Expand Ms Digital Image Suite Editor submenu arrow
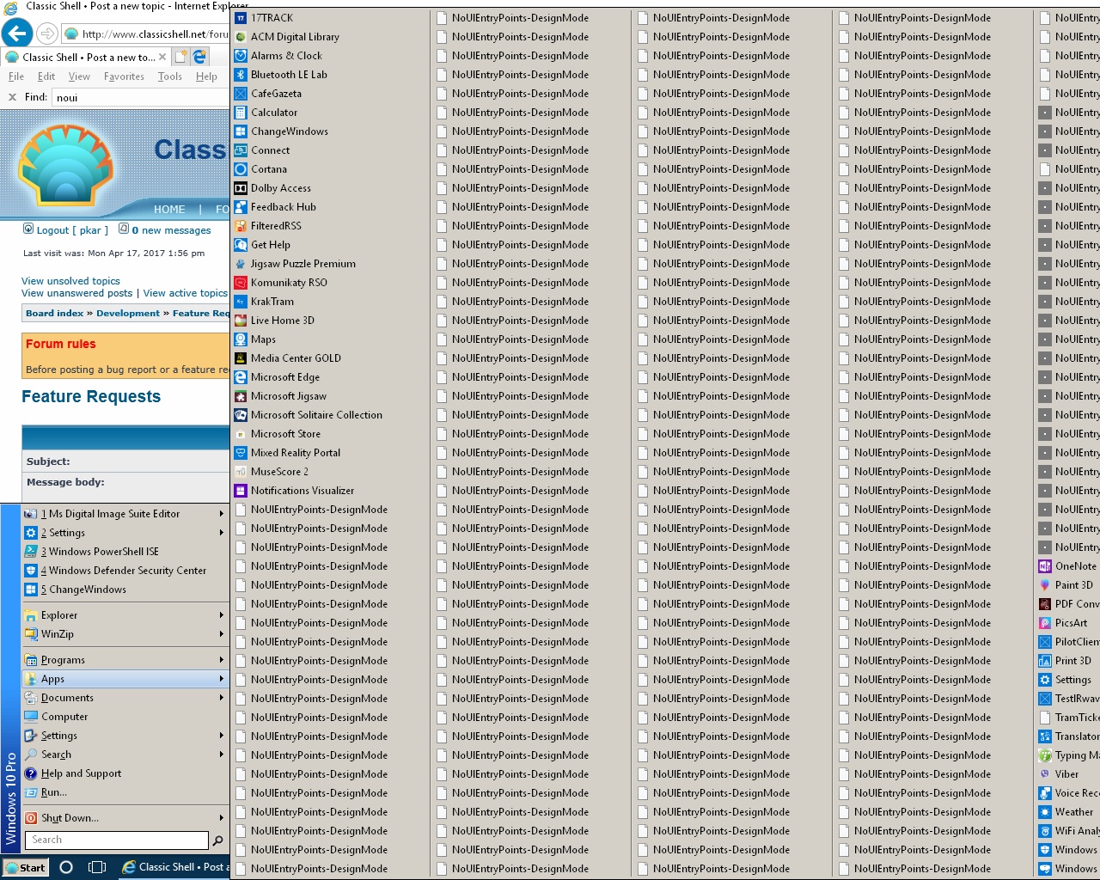Screen dimensions: 1100x880 tap(221, 514)
